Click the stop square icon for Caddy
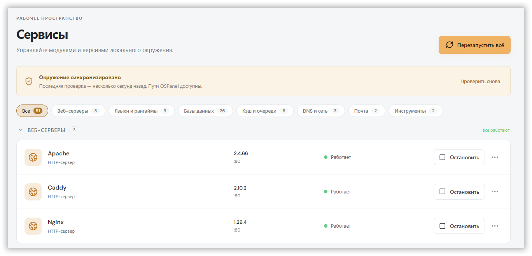This screenshot has width=532, height=256. click(442, 192)
